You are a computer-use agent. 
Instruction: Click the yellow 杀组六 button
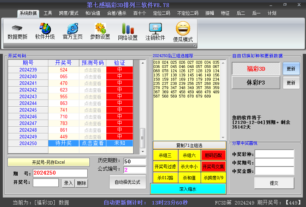[x=189, y=155]
